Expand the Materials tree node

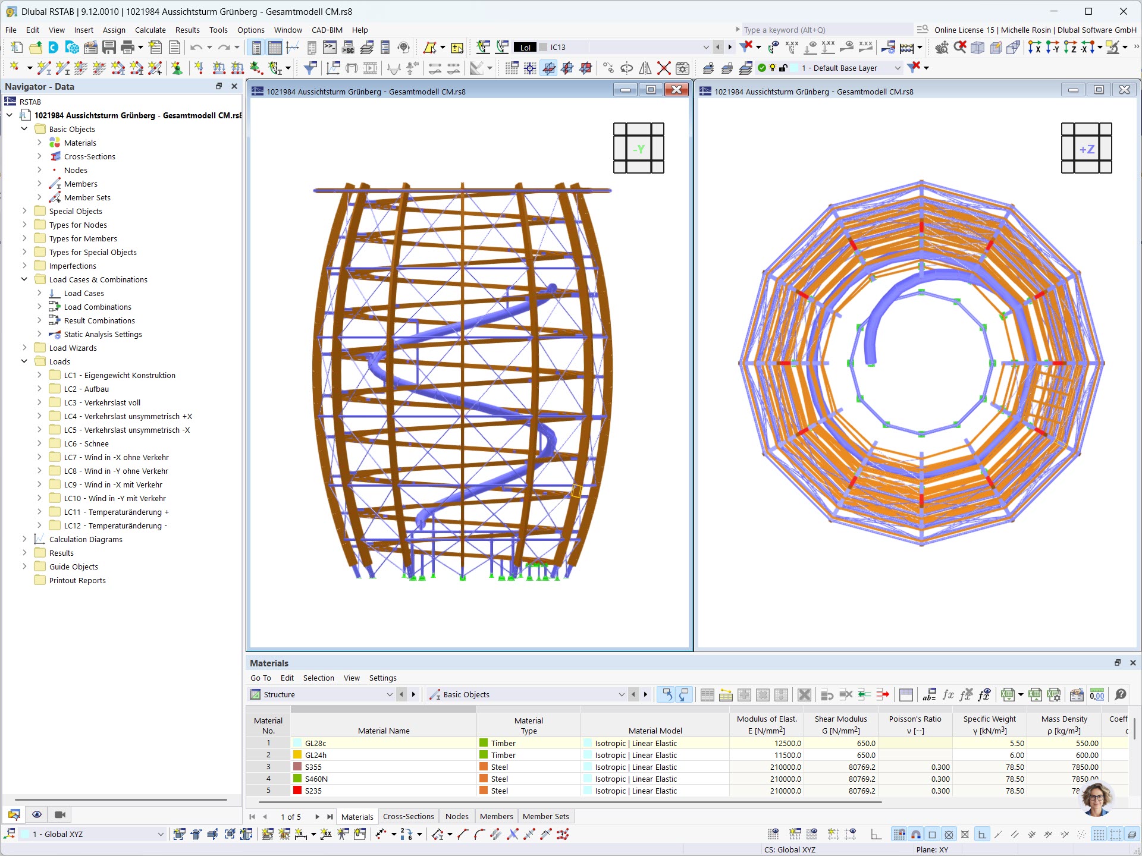(39, 143)
